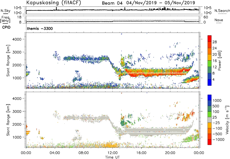Select the 4000 tick on the power panel

pos(17,39)
